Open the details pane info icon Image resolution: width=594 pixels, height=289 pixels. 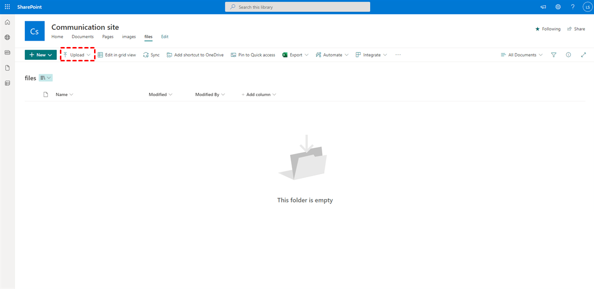click(x=568, y=55)
